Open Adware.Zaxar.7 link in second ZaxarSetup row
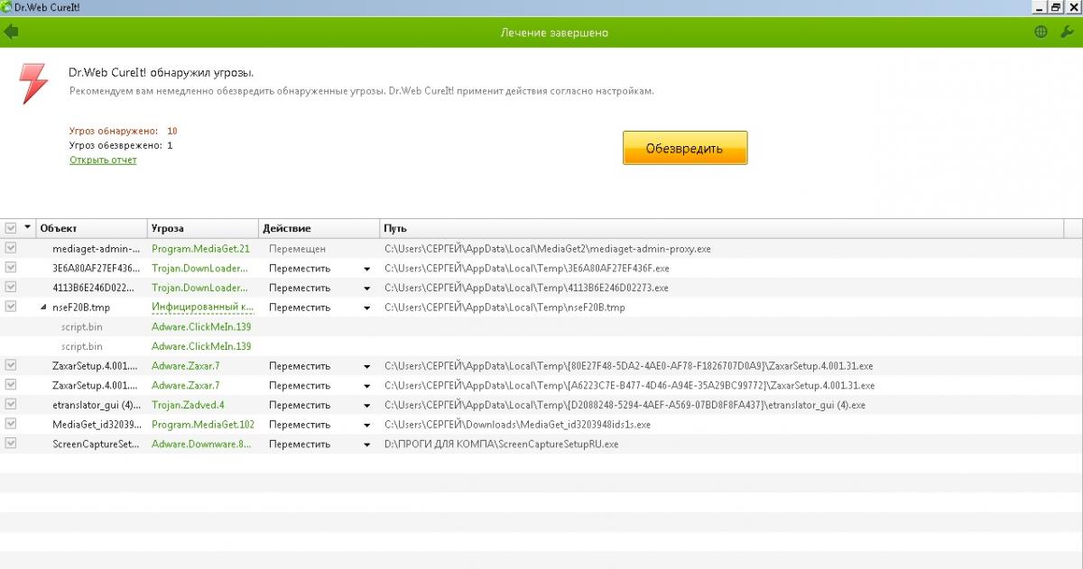Image resolution: width=1083 pixels, height=569 pixels. click(185, 385)
